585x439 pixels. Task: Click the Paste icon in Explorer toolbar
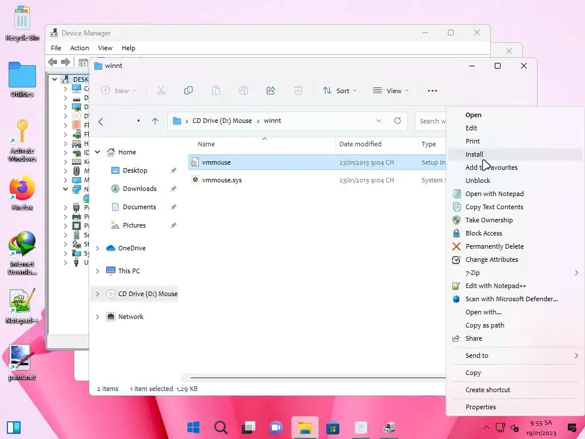[215, 91]
